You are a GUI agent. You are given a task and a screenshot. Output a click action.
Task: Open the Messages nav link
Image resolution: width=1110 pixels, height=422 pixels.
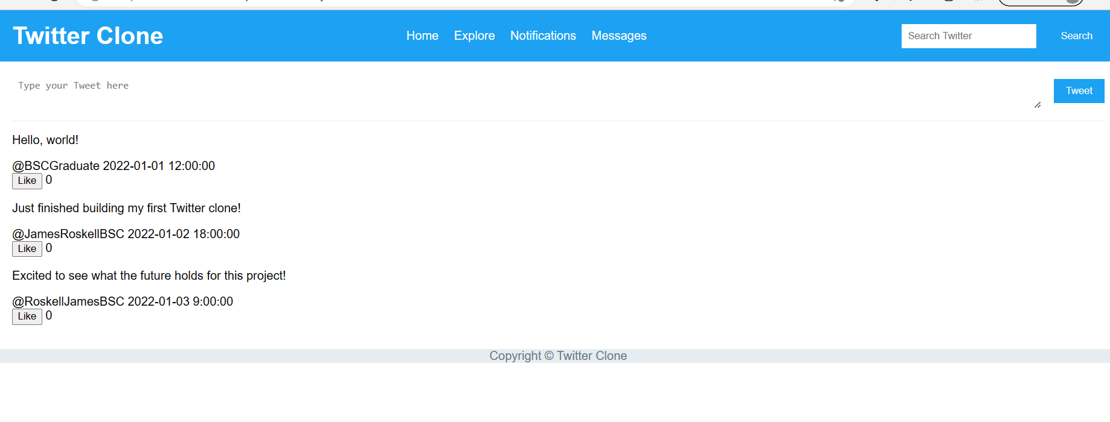coord(618,36)
